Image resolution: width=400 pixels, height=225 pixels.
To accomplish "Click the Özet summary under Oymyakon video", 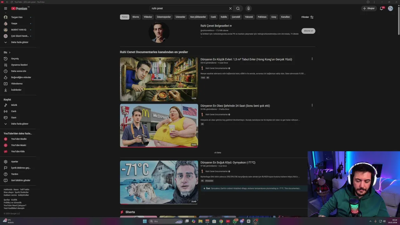I will [254, 188].
